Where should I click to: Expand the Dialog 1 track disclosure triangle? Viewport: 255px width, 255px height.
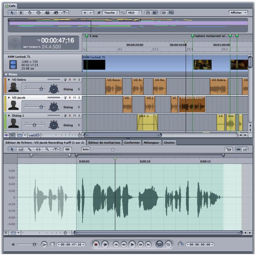(9, 116)
